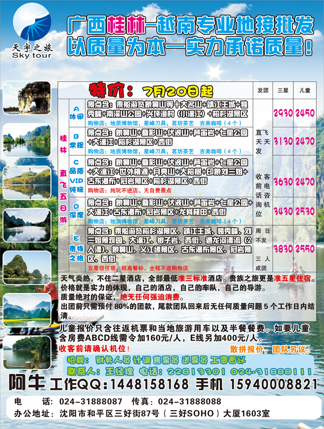Open the Elephant Trunk Hill rock arch photo

pos(27,98)
